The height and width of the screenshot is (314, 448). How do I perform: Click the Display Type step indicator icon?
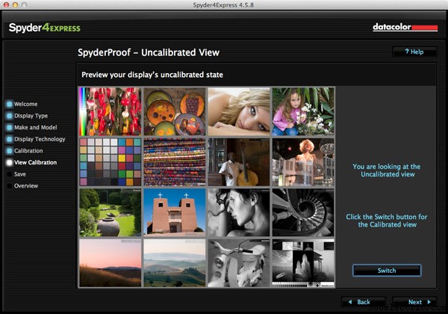[x=9, y=116]
